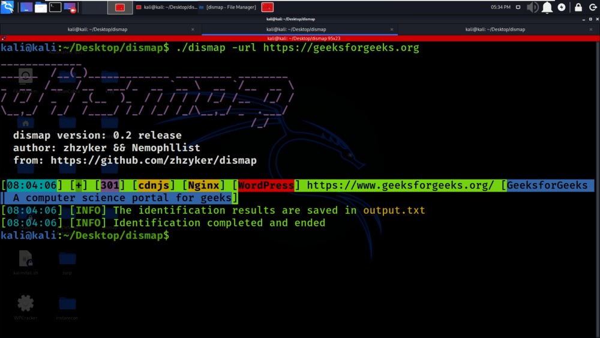Open the power manager lightning icon
600x338 pixels.
click(562, 7)
